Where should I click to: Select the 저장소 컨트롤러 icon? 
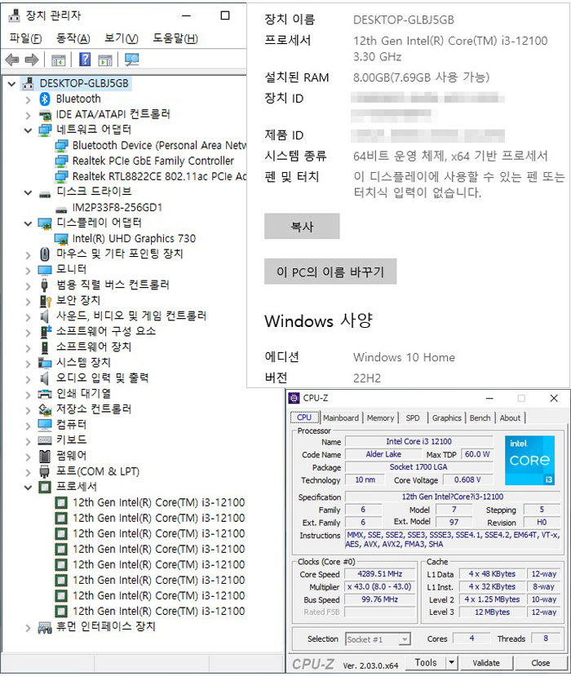click(x=45, y=409)
